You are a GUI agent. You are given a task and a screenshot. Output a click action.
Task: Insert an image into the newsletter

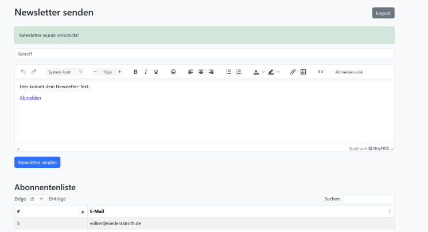tap(304, 72)
